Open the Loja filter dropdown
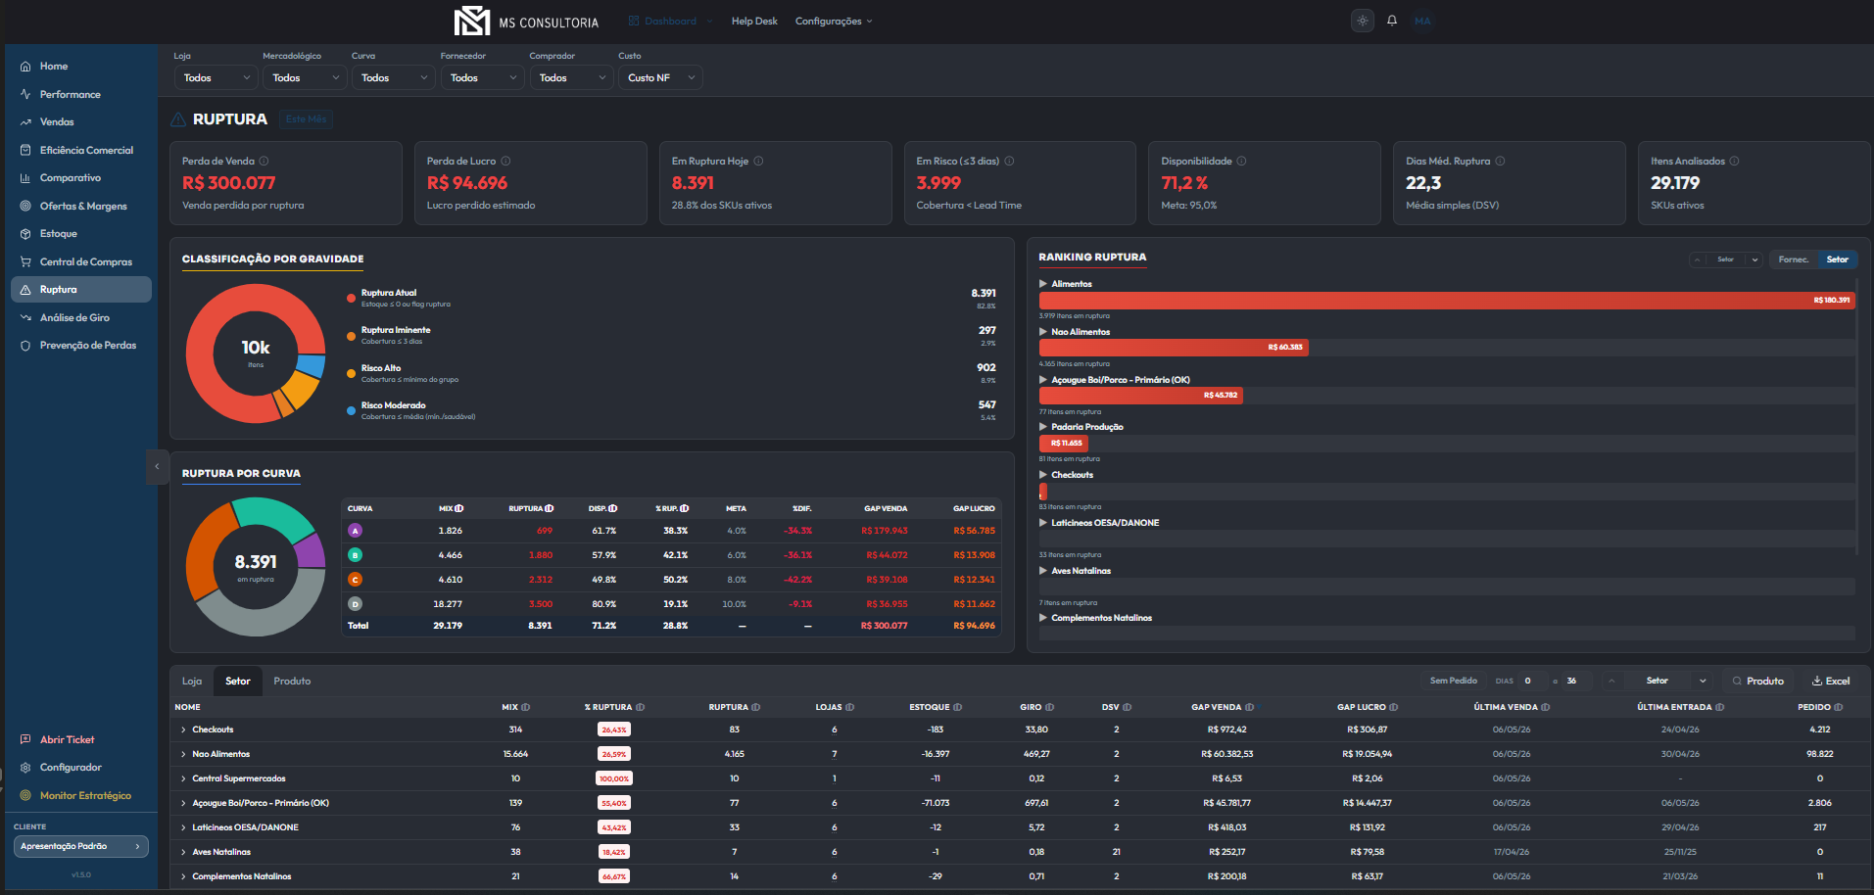Screen dimensions: 1874x895 (216, 77)
